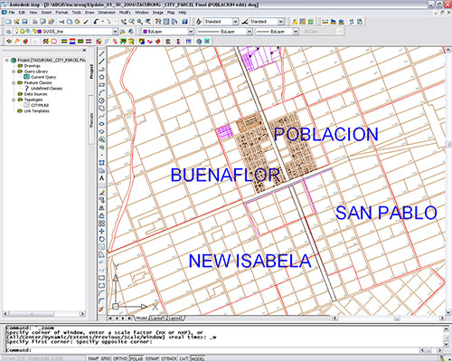Image resolution: width=452 pixels, height=362 pixels.
Task: Select the Arc draw tool
Action: click(x=102, y=92)
